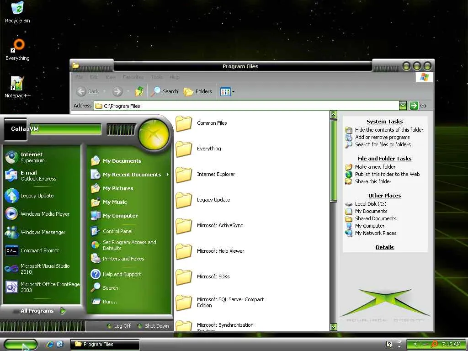Open Set Program Access and Defaults

pyautogui.click(x=129, y=245)
